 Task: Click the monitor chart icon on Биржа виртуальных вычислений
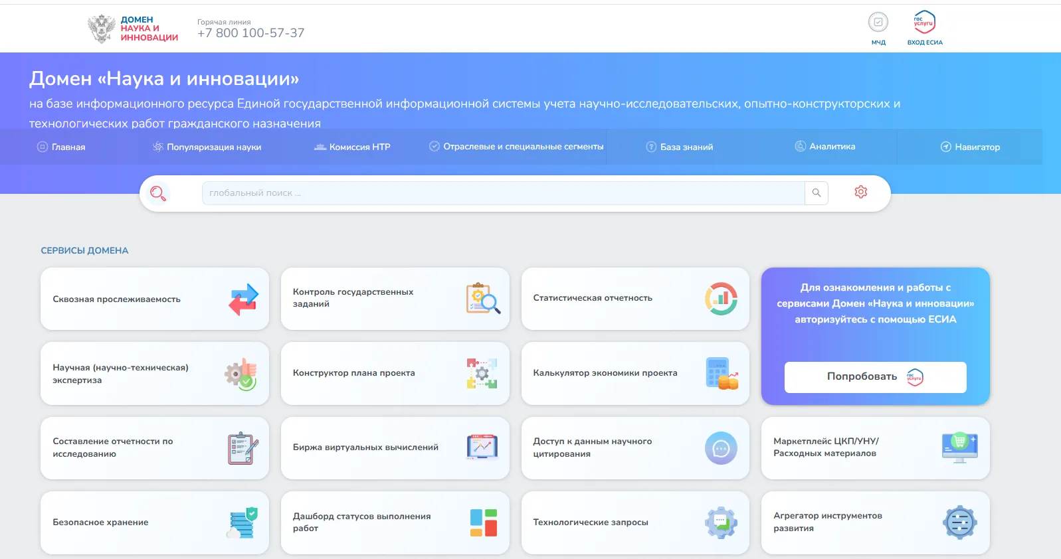click(482, 447)
